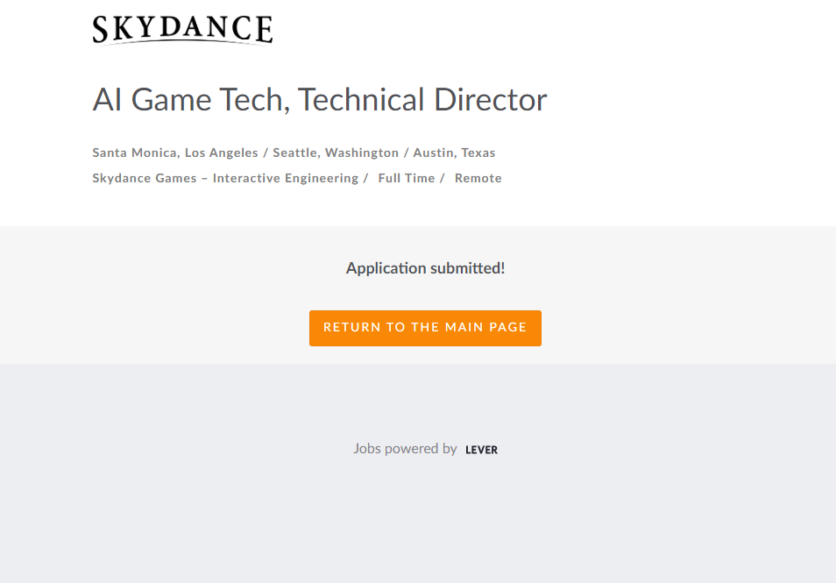Click the slash after 'Full Time'
This screenshot has width=836, height=583.
click(443, 178)
